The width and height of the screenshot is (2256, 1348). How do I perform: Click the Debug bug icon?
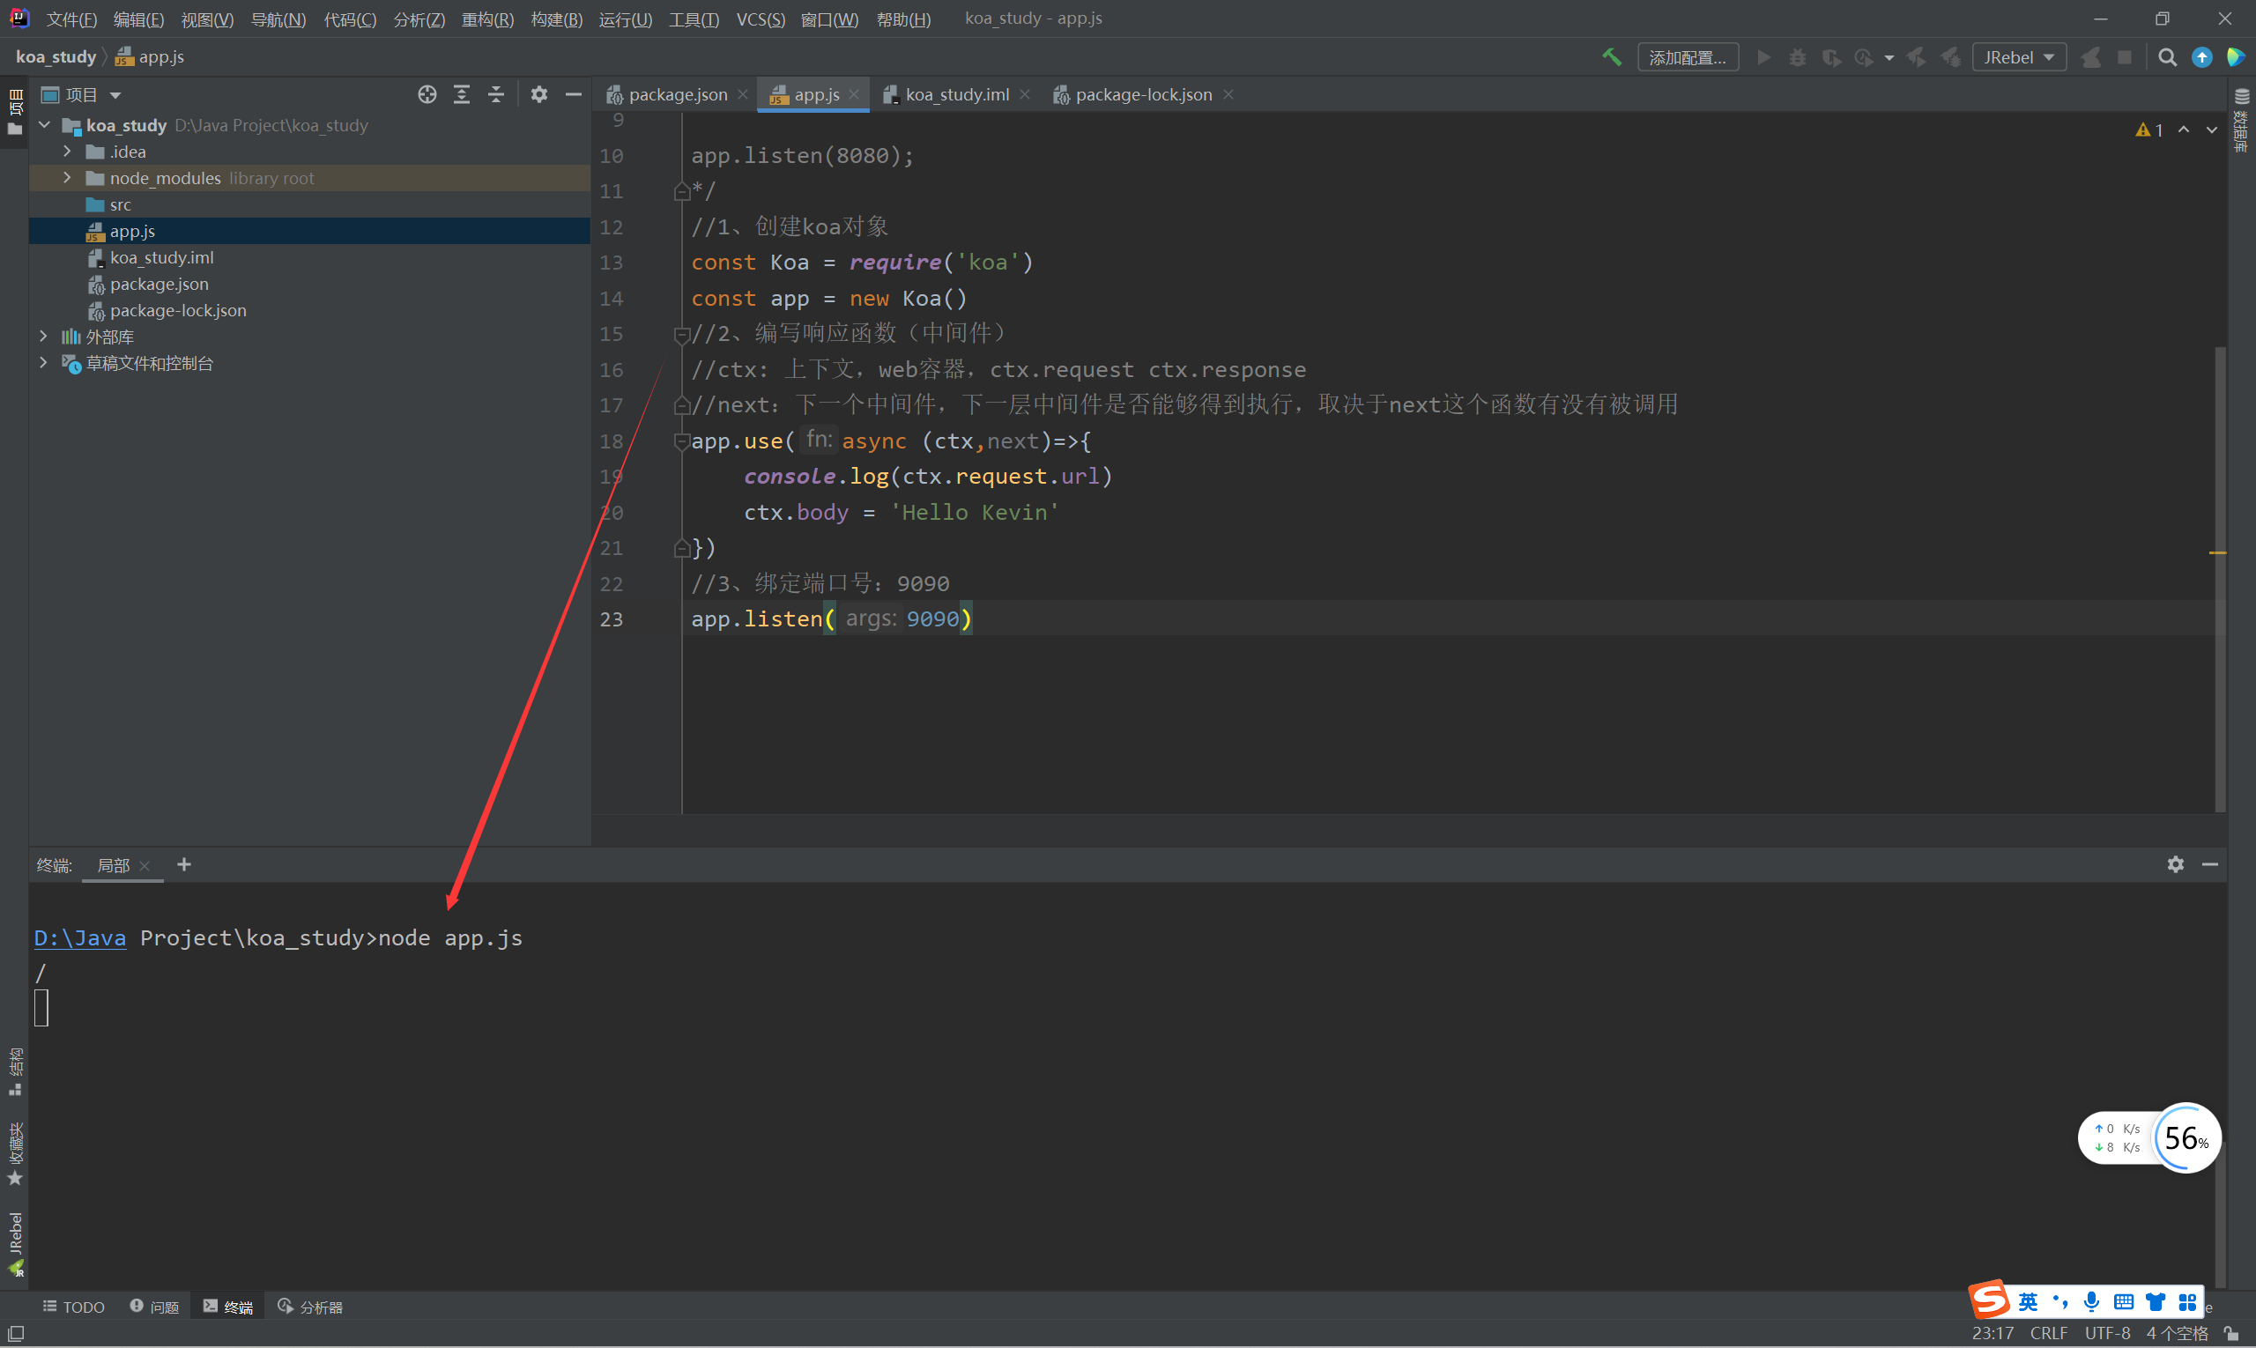pyautogui.click(x=1797, y=57)
